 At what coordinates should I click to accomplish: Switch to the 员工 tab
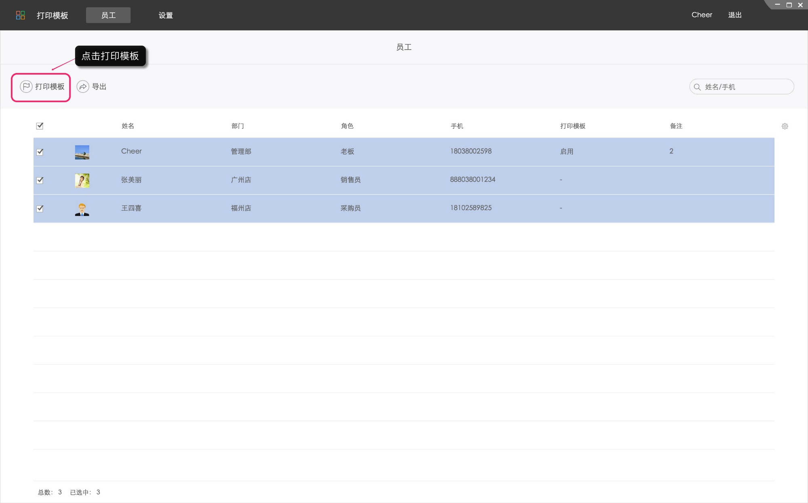tap(108, 15)
